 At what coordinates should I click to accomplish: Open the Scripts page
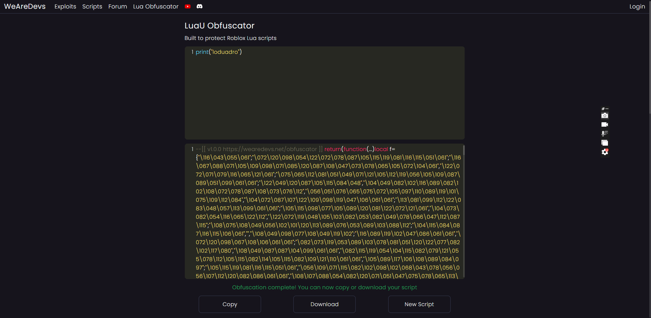pyautogui.click(x=92, y=6)
